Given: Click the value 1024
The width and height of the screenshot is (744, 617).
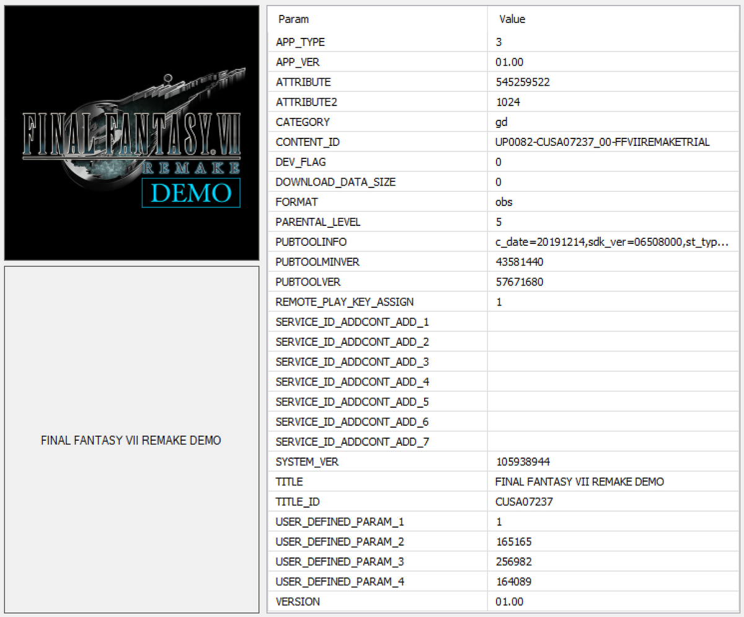Looking at the screenshot, I should [x=508, y=102].
